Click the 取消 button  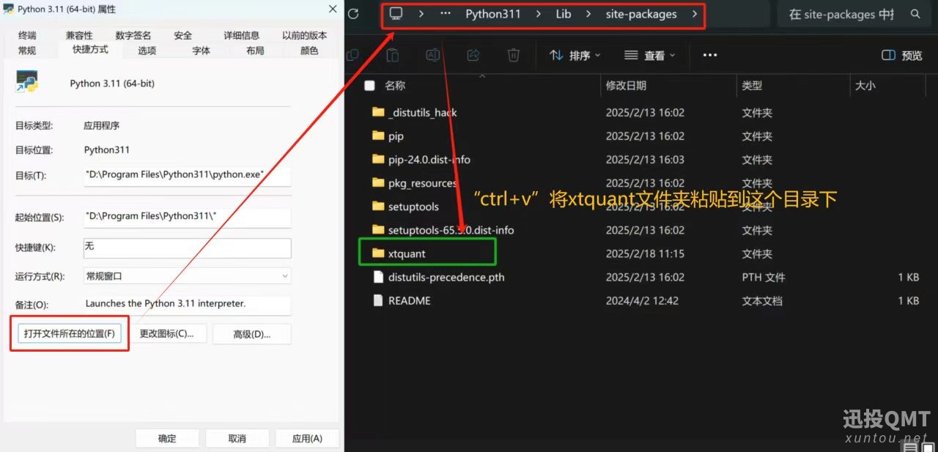pyautogui.click(x=237, y=438)
